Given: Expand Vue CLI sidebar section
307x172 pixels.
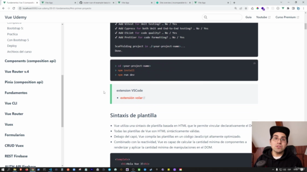Looking at the screenshot, I should pyautogui.click(x=11, y=103).
